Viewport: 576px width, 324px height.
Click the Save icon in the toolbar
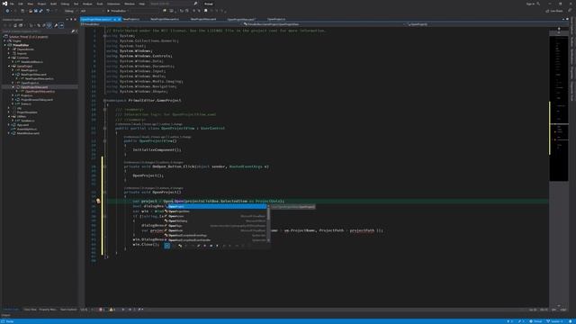(36, 11)
